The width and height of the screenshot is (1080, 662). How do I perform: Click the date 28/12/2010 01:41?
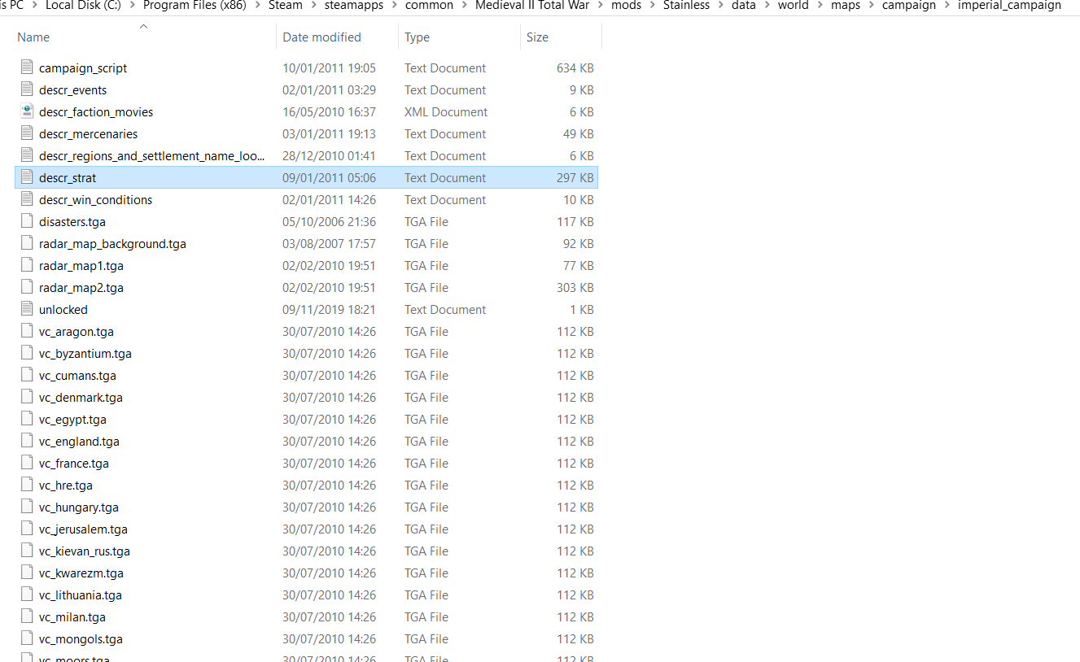tap(329, 155)
